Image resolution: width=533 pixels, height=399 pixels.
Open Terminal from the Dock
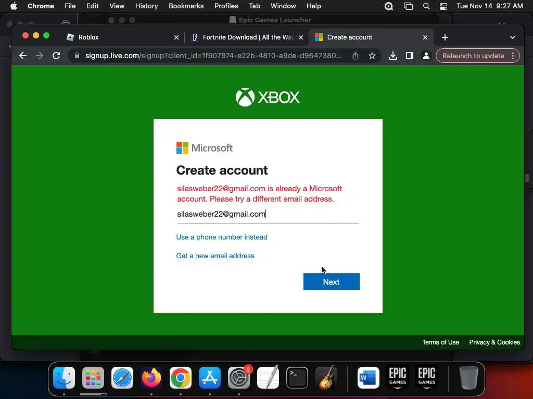297,378
